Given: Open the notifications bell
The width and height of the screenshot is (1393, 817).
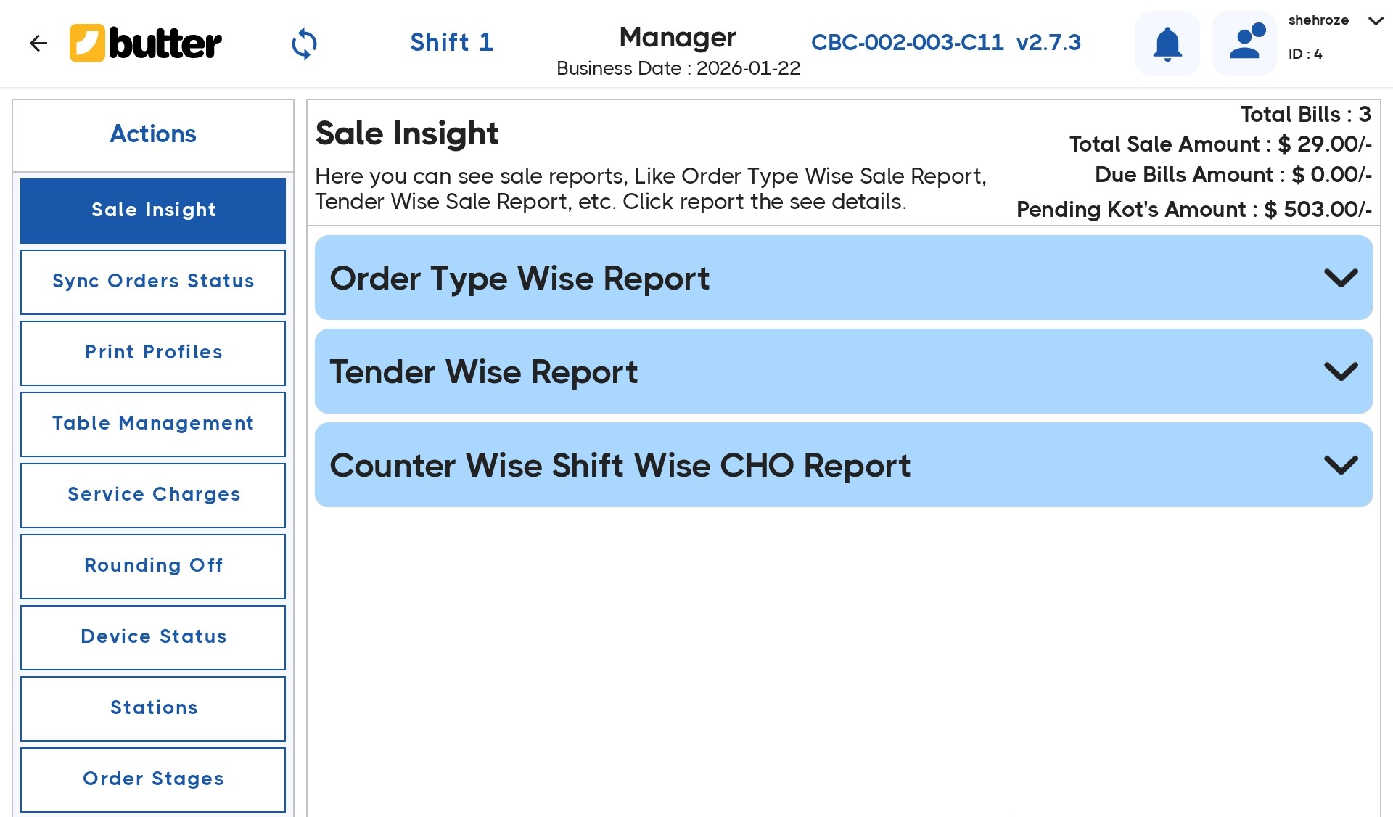Looking at the screenshot, I should tap(1167, 44).
